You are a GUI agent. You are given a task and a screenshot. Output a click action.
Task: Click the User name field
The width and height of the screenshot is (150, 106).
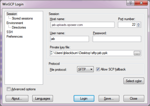(x=69, y=39)
